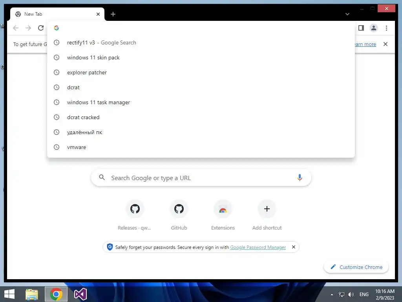This screenshot has width=402, height=302.
Task: Open the volume speaker tray icon
Action: tap(351, 295)
